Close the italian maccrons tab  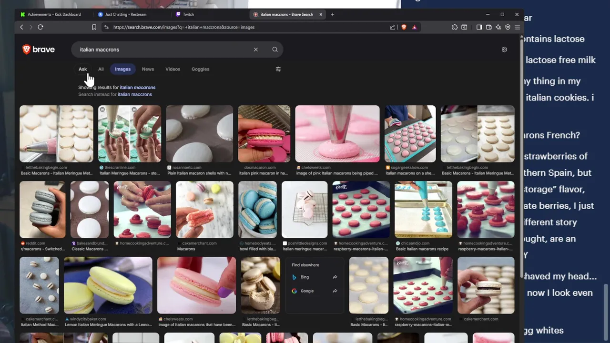point(321,14)
